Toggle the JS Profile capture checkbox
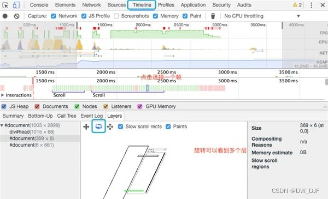Image resolution: width=328 pixels, height=199 pixels. tap(84, 16)
